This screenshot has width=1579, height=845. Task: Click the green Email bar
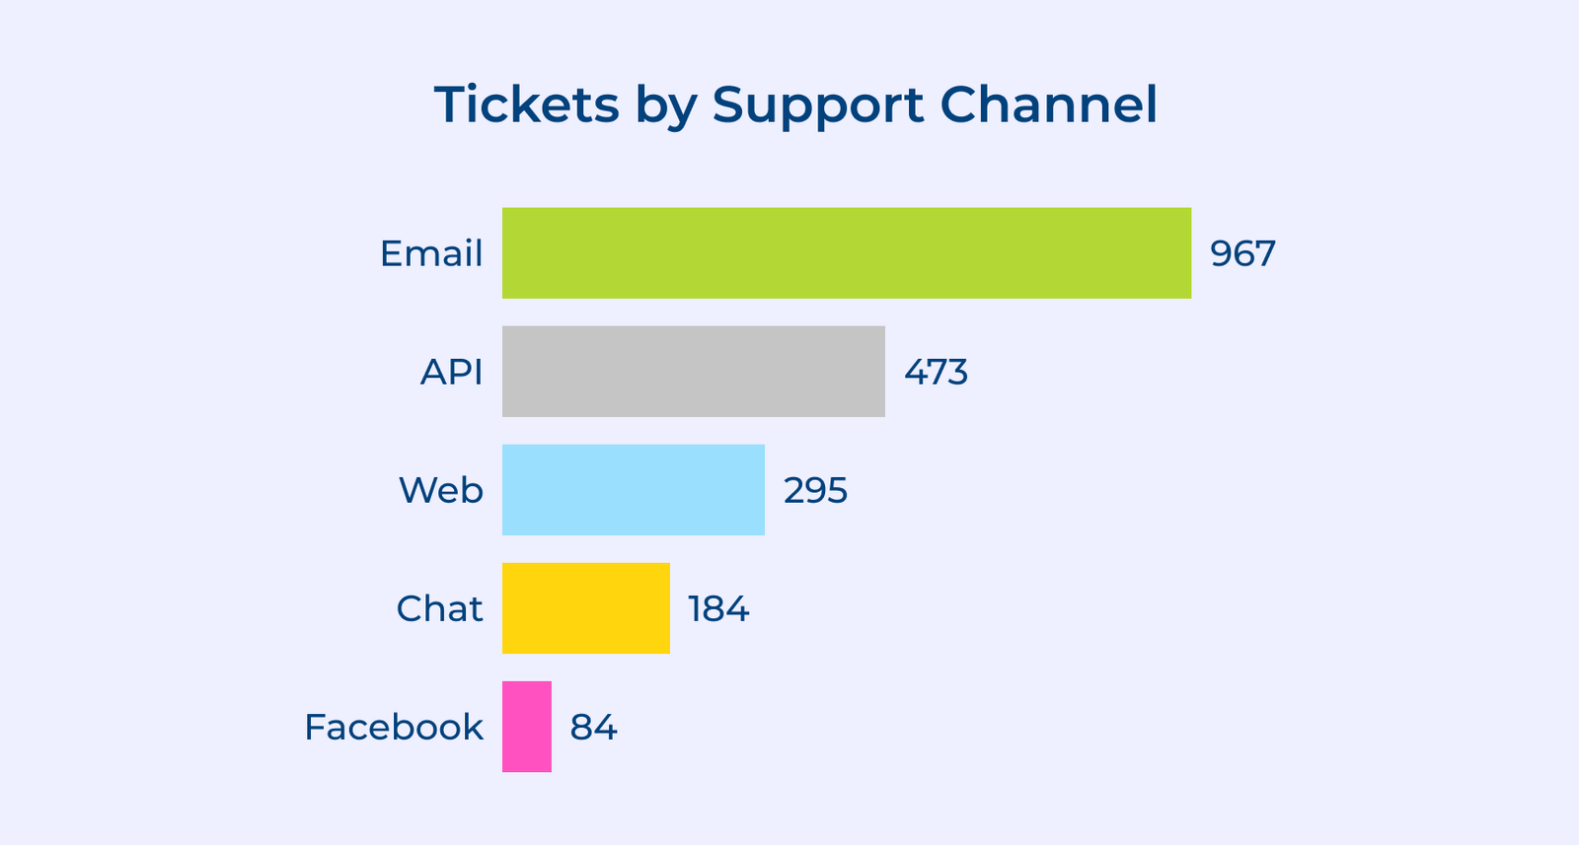coord(846,253)
